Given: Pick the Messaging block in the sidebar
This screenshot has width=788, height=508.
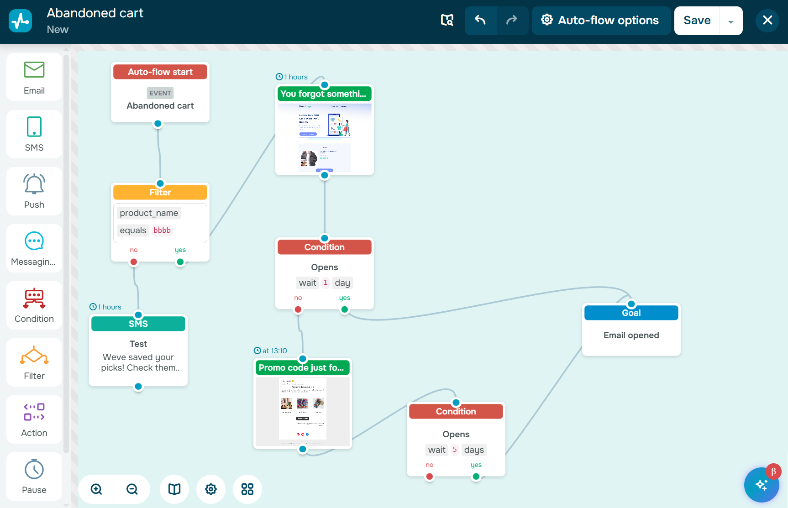Looking at the screenshot, I should point(33,248).
